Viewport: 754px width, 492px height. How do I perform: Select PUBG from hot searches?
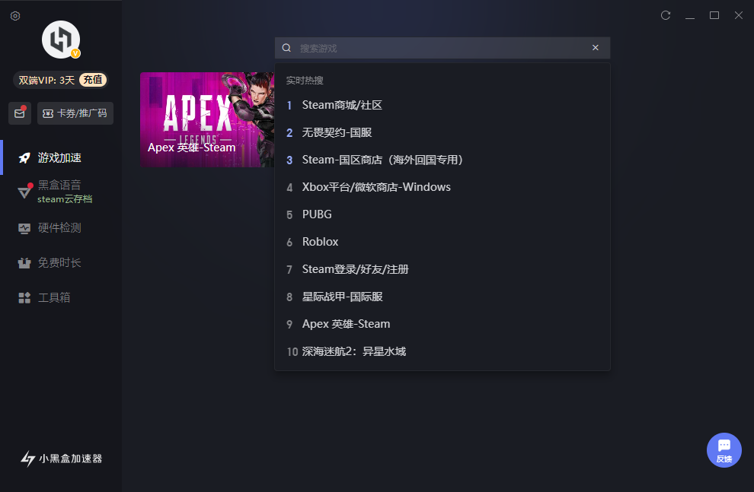(442, 214)
